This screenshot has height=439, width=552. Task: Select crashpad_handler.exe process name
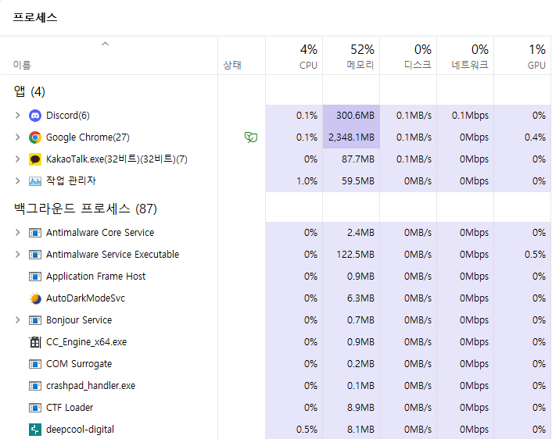(x=91, y=386)
